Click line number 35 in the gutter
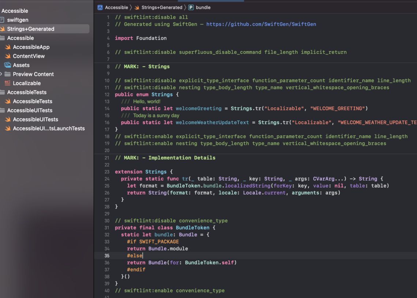The width and height of the screenshot is (417, 298). pyautogui.click(x=107, y=256)
